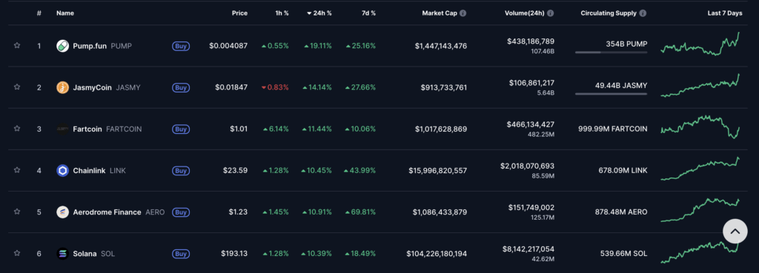Open Volume(24h) info icon
This screenshot has height=273, width=759.
(551, 13)
